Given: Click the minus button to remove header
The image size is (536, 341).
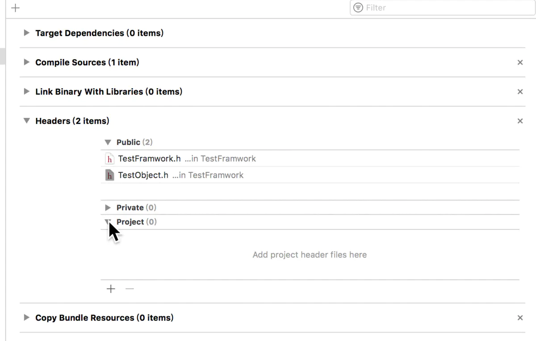Looking at the screenshot, I should click(130, 289).
